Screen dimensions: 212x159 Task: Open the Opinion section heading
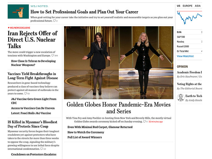click(182, 67)
